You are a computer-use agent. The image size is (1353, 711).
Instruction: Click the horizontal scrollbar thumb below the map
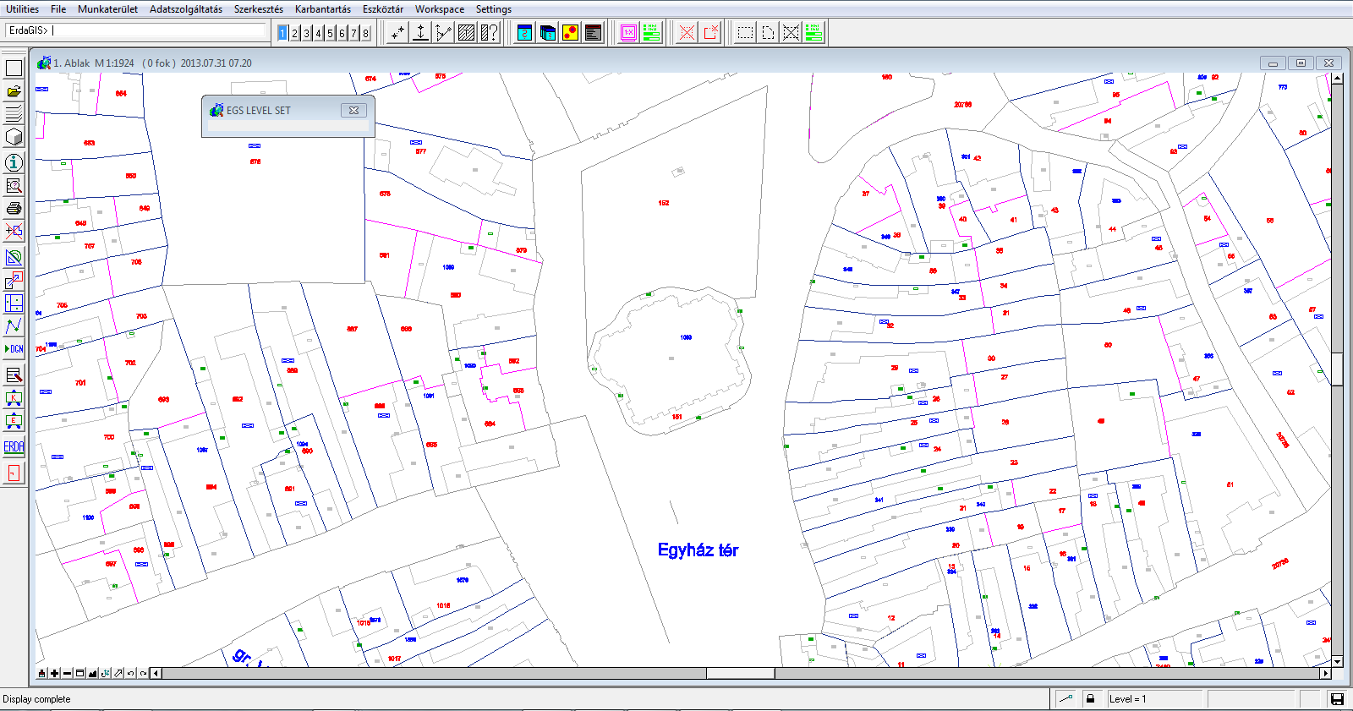coord(740,674)
